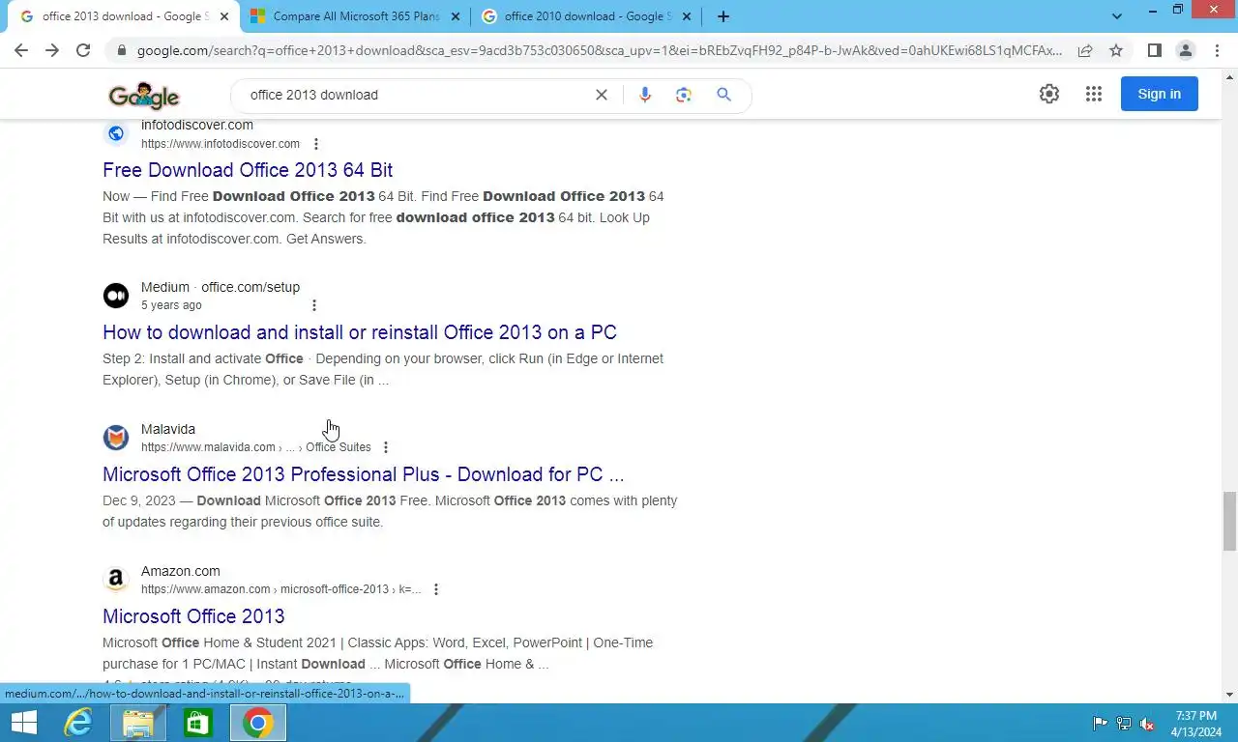This screenshot has height=742, width=1238.
Task: Close the Compare All Microsoft 365 tab
Action: pyautogui.click(x=455, y=16)
